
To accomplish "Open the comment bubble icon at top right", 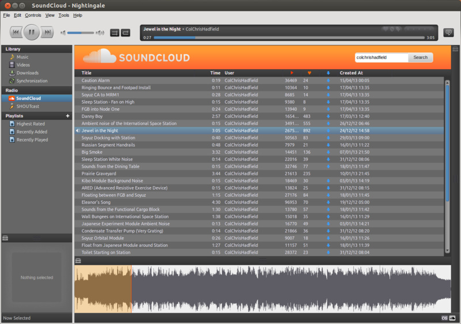I will (448, 32).
